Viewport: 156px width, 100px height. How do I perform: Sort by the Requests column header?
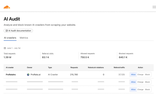click(x=74, y=68)
